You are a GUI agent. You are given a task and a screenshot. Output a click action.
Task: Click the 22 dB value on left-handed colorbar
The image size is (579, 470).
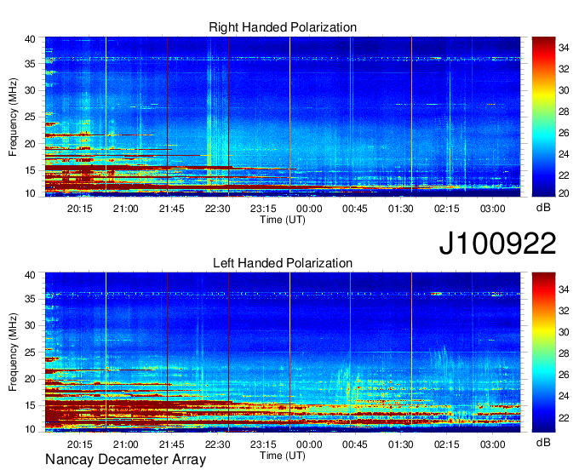coord(564,417)
